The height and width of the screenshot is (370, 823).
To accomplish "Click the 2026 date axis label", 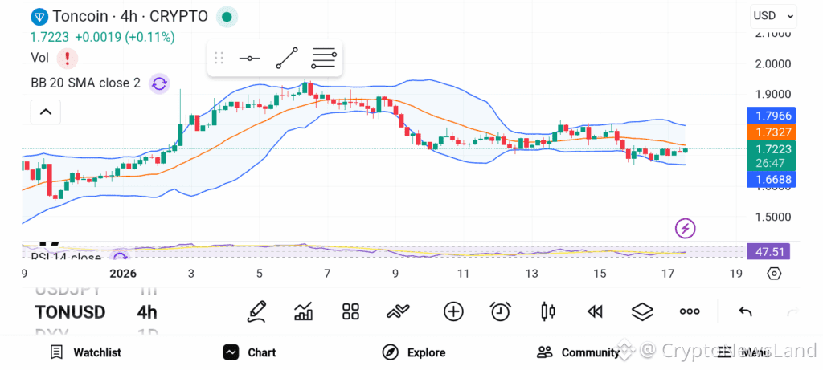I will (122, 274).
